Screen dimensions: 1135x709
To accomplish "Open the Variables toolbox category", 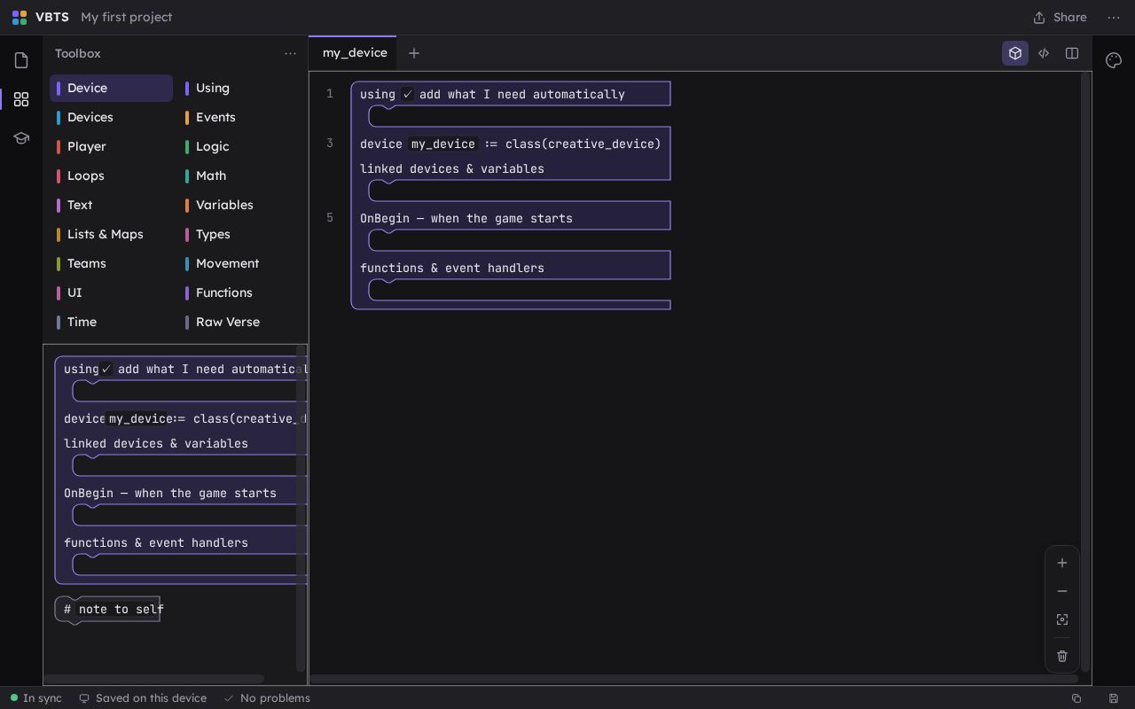I will pos(239,205).
